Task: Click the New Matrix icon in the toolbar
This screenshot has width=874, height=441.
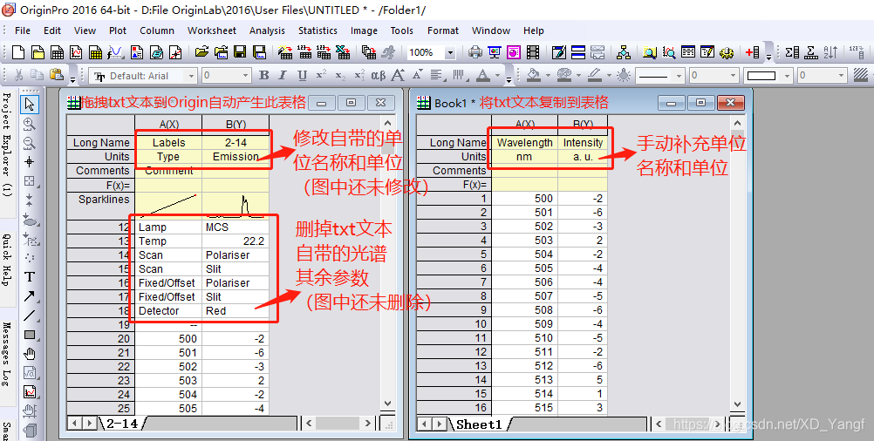Action: click(95, 53)
